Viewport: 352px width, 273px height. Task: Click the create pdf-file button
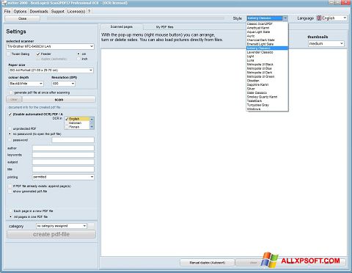[51, 234]
